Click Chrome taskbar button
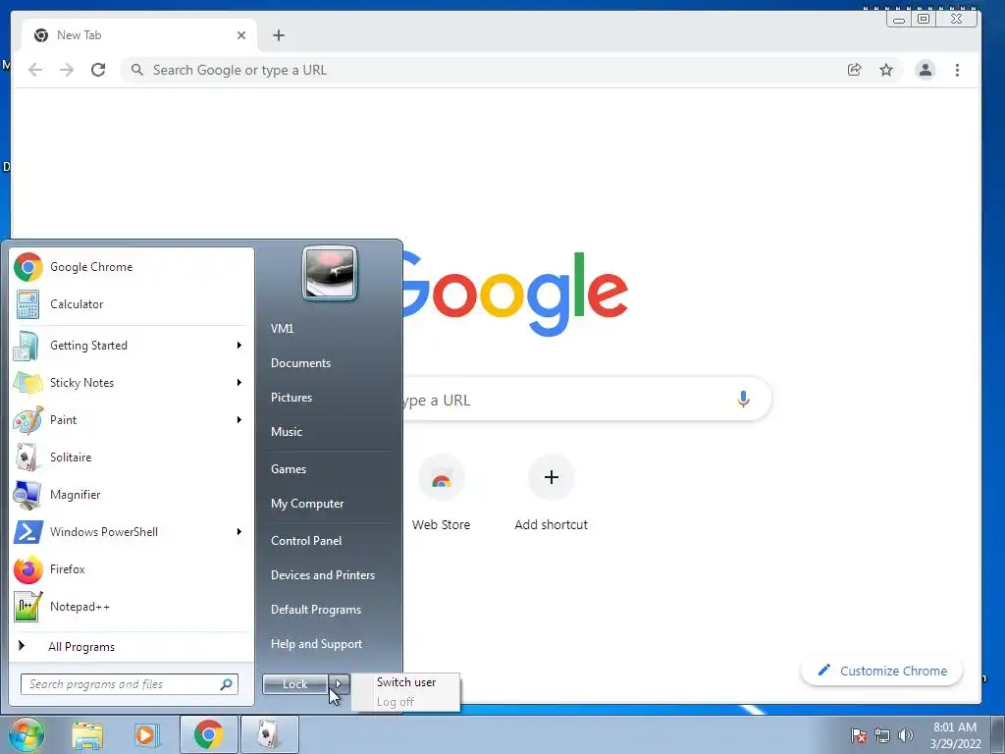 (x=208, y=734)
